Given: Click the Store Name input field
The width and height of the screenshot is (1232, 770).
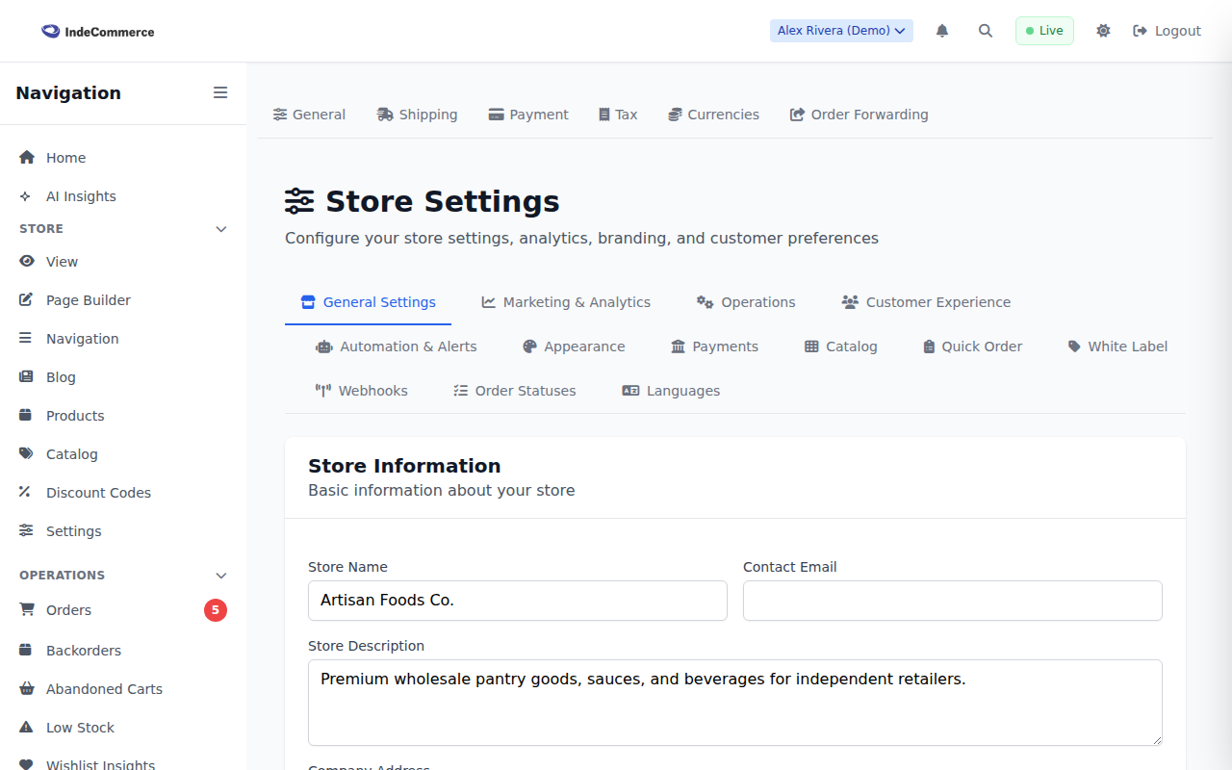Looking at the screenshot, I should pyautogui.click(x=518, y=601).
